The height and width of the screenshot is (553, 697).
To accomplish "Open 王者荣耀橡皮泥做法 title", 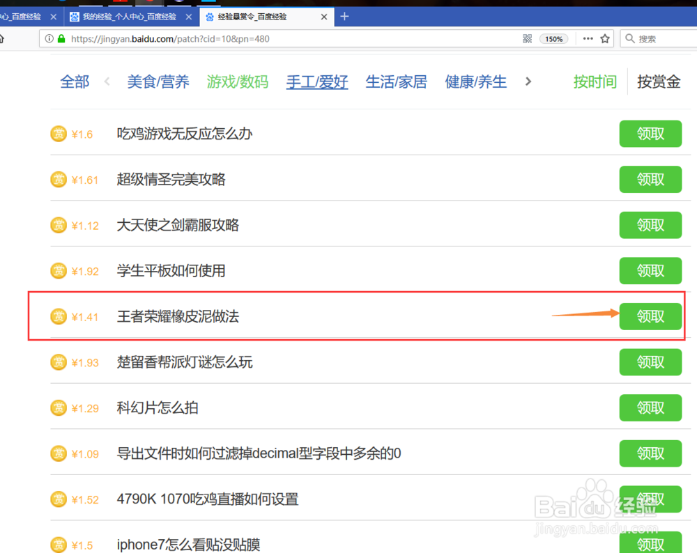I will [178, 316].
